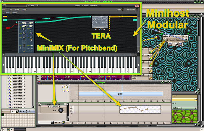Image resolution: width=204 pixels, height=131 pixels.
Task: Click the piano keyboard right arrow
Action: (139, 65)
